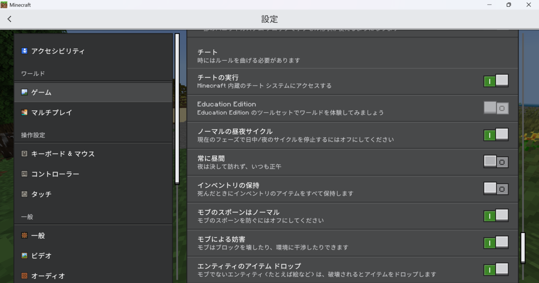Click the タッチ icon in the sidebar
Viewport: 539px width, 283px height.
tap(24, 194)
